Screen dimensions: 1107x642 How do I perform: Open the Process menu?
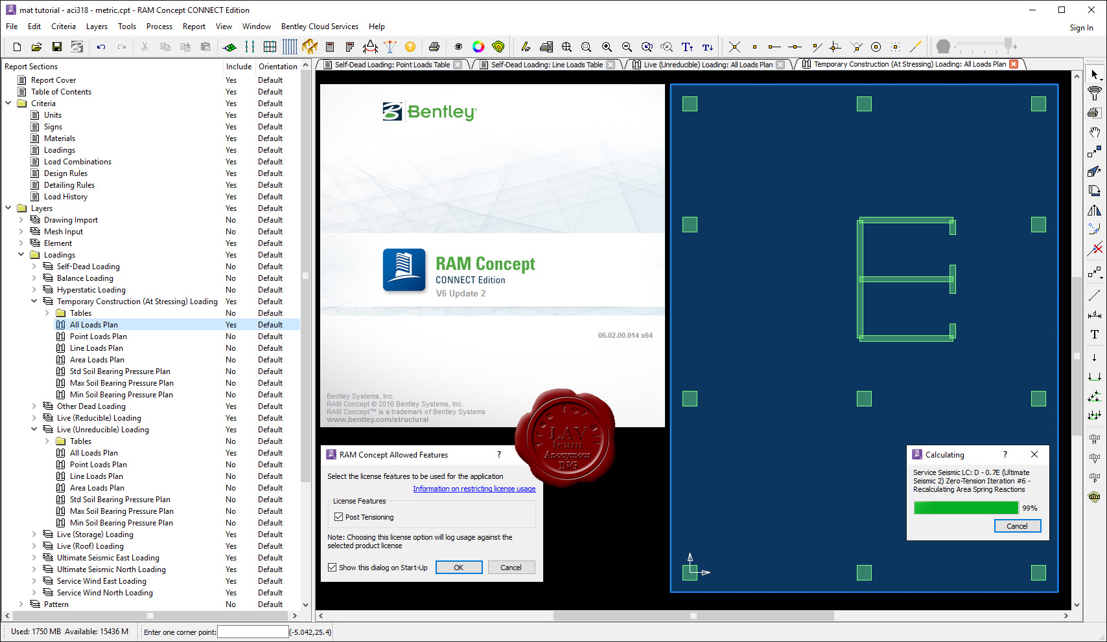(x=159, y=27)
